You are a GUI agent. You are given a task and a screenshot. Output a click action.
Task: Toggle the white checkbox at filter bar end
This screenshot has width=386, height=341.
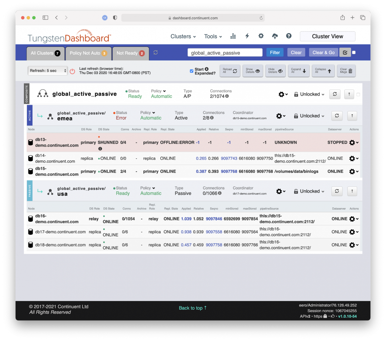354,53
